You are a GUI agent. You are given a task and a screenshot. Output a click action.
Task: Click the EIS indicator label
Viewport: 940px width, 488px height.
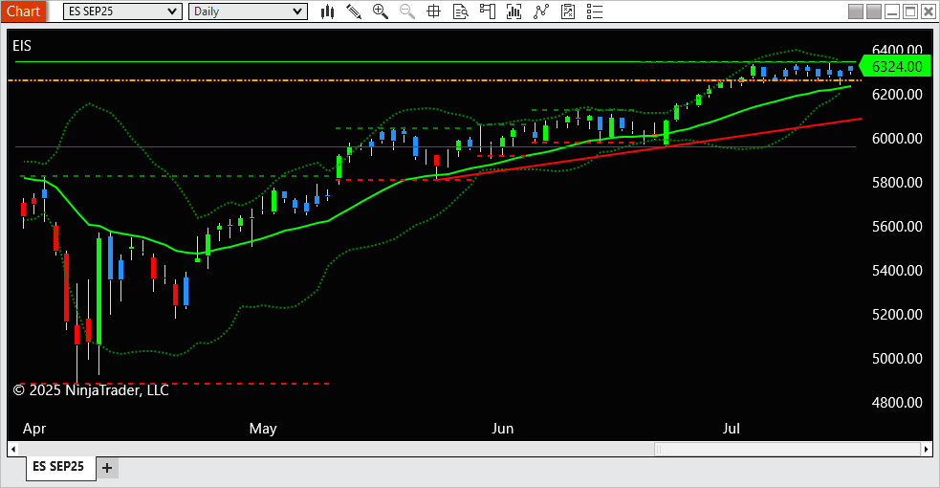[22, 46]
